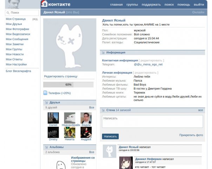The height and width of the screenshot is (169, 212).
Task: Open Мои Фотографии in sidebar
Action: (x=17, y=29)
